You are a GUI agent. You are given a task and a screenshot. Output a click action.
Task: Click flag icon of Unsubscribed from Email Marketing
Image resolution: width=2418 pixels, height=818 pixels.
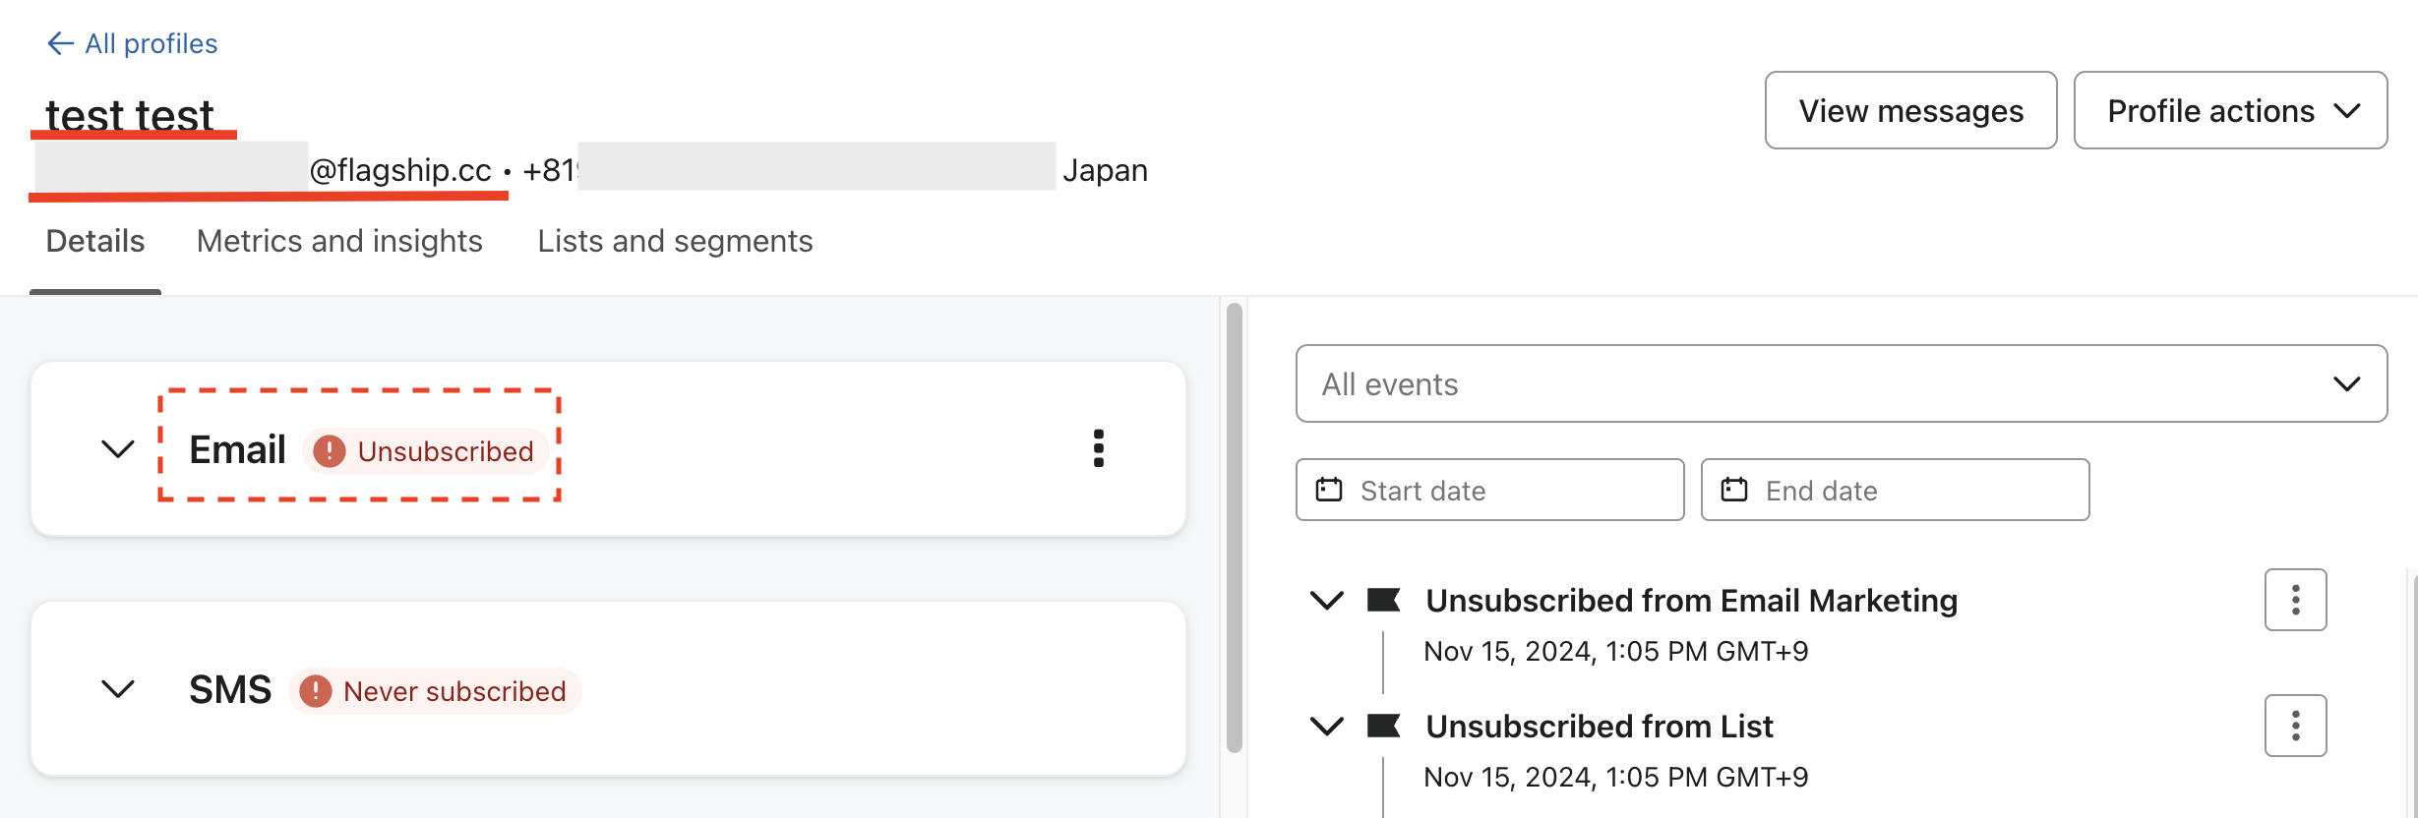tap(1383, 600)
